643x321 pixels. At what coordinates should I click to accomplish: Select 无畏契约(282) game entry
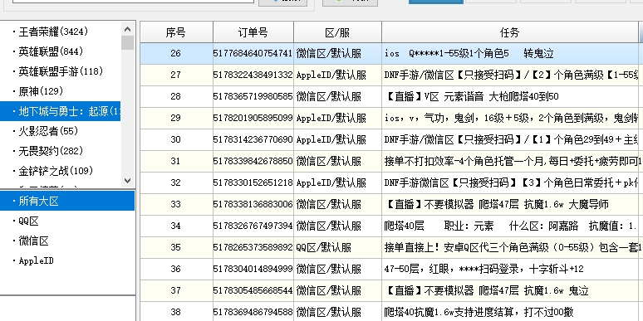(51, 151)
